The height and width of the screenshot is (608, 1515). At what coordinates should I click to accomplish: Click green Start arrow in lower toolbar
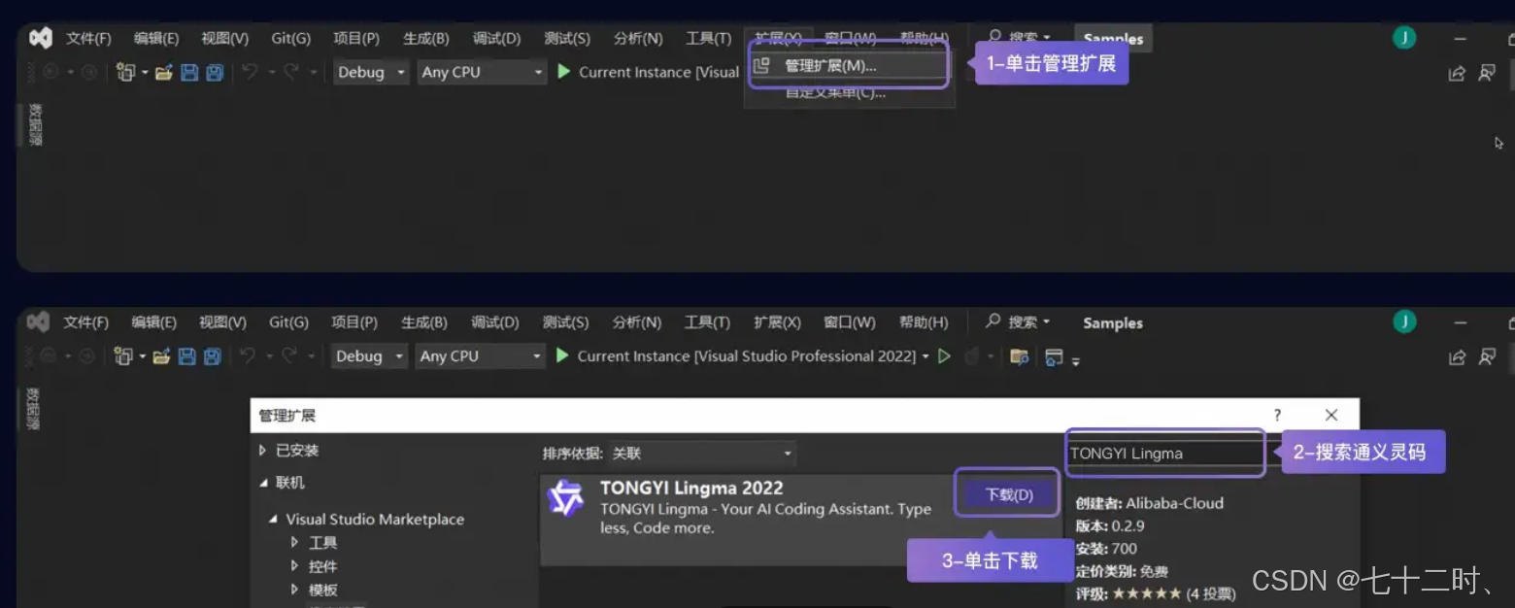tap(562, 356)
